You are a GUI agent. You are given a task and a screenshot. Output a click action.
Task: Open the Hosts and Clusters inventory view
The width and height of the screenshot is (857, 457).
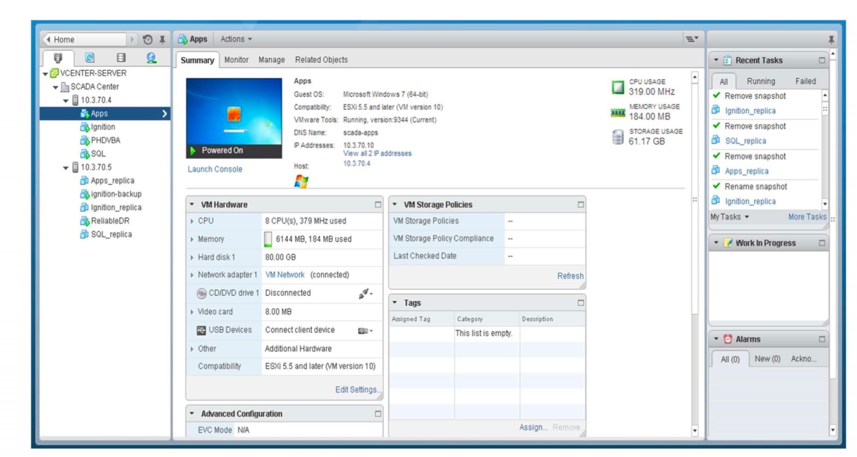(x=58, y=58)
